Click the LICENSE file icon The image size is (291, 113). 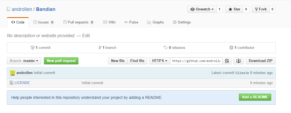coord(12,83)
